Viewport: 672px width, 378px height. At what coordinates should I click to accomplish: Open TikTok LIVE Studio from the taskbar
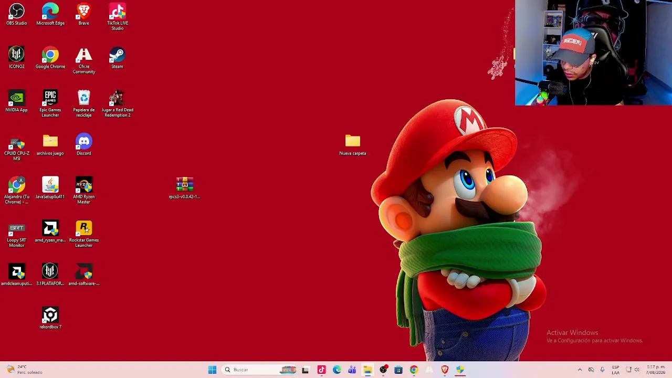pyautogui.click(x=321, y=370)
